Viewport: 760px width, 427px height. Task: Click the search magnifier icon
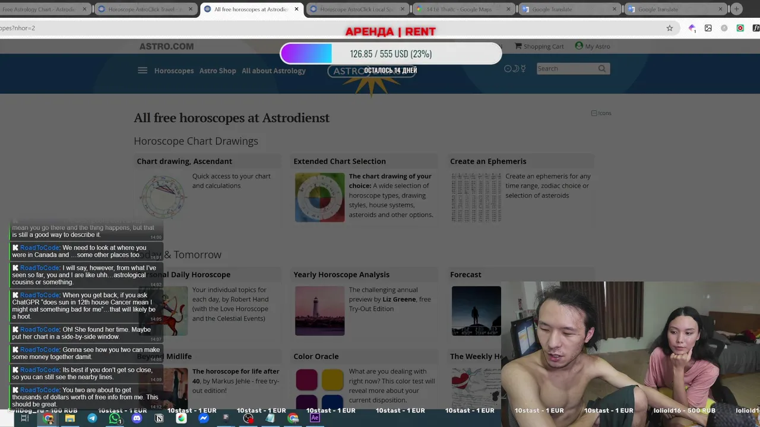click(x=602, y=69)
